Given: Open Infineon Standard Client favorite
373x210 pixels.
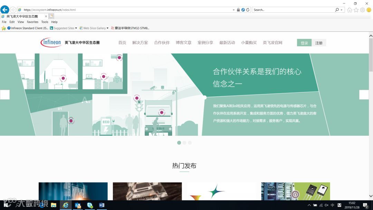Looking at the screenshot, I should [28, 28].
